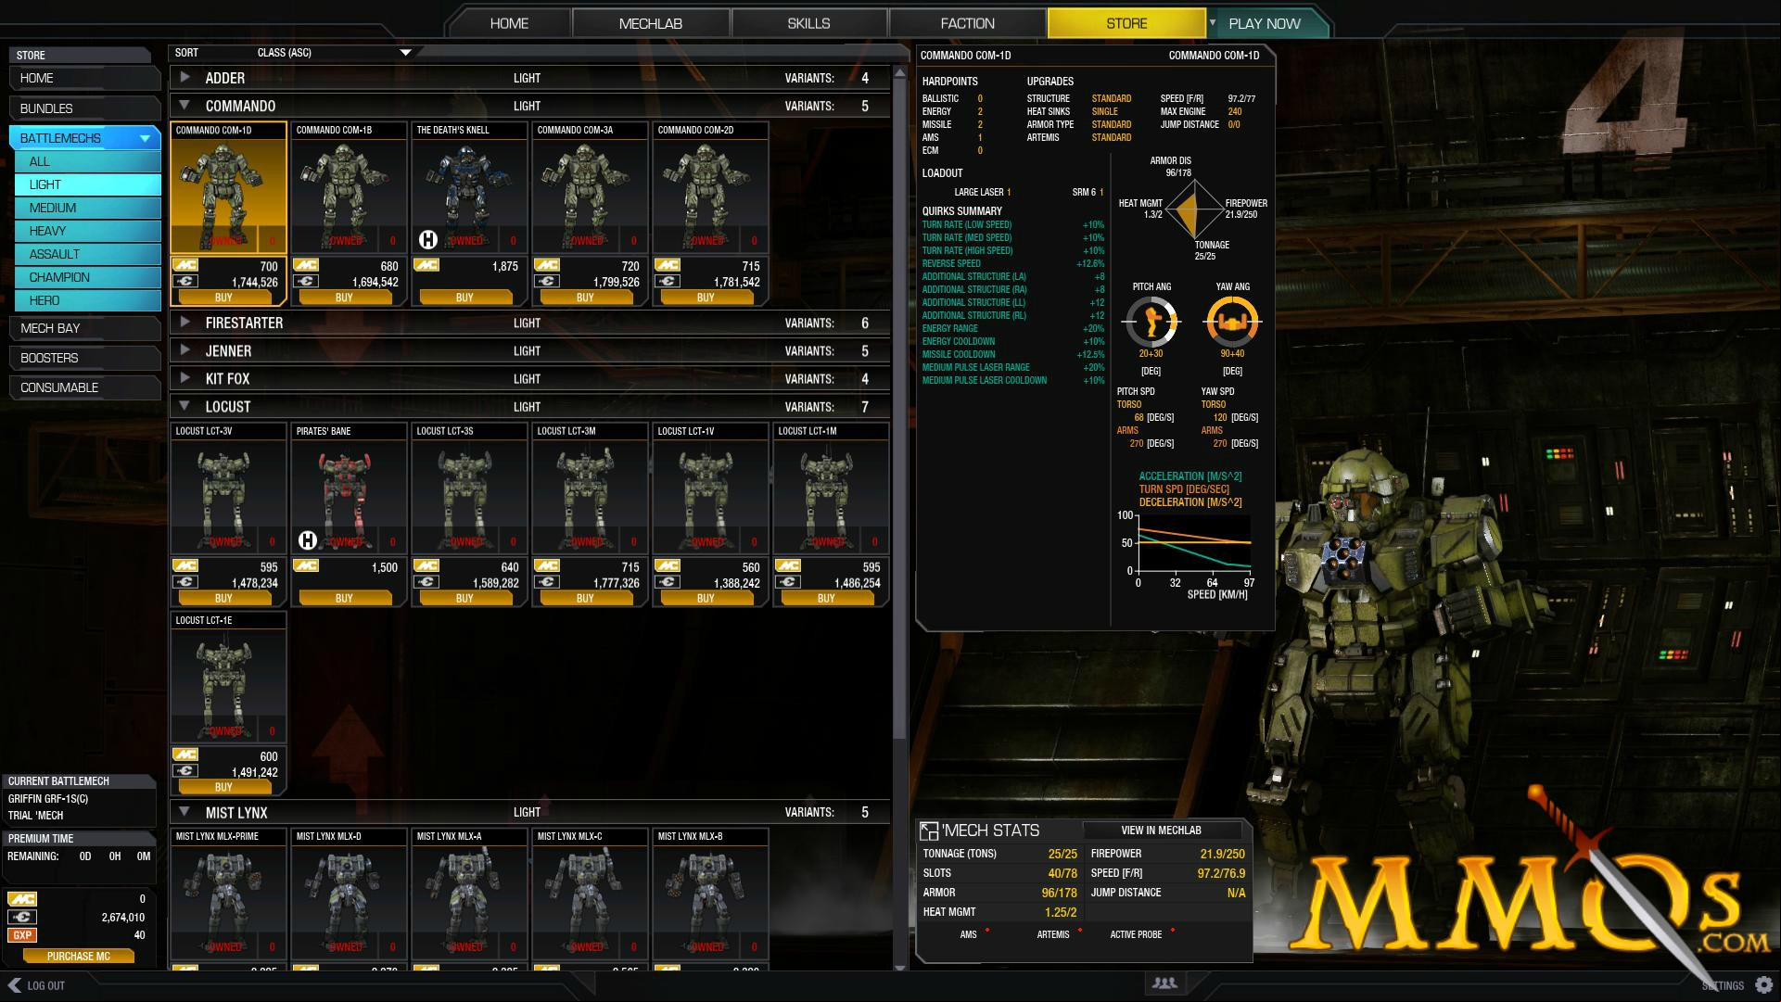Click the armor/firepower diamond chart

(1196, 209)
